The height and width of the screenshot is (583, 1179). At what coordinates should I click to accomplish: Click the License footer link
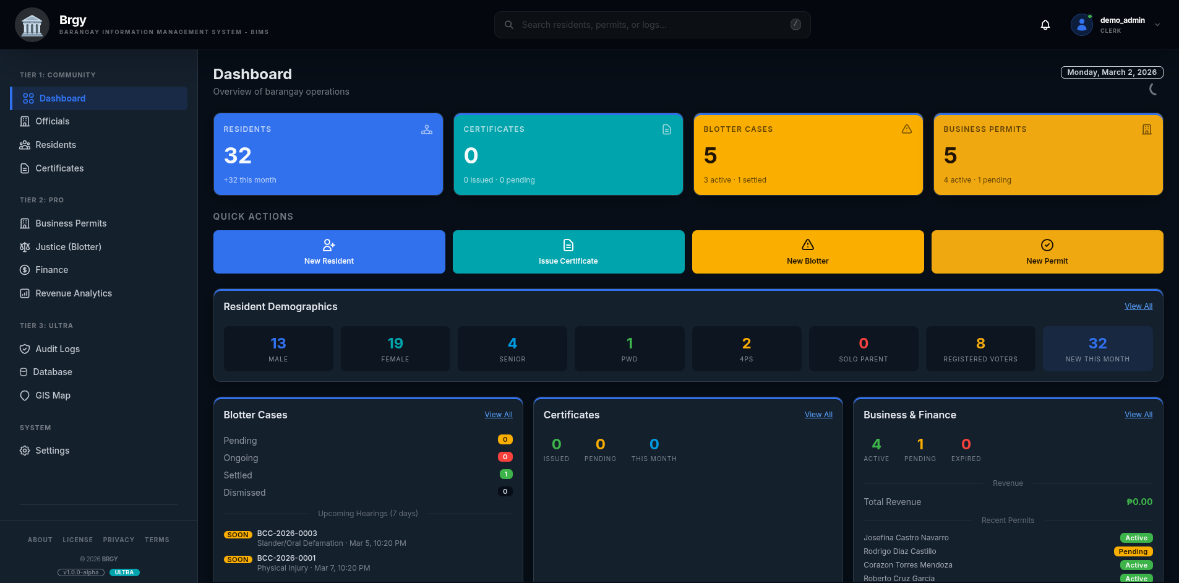[78, 540]
